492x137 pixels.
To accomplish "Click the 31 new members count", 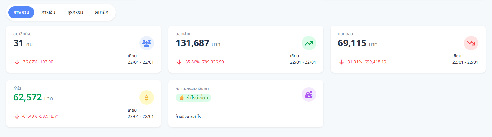I will click(18, 43).
